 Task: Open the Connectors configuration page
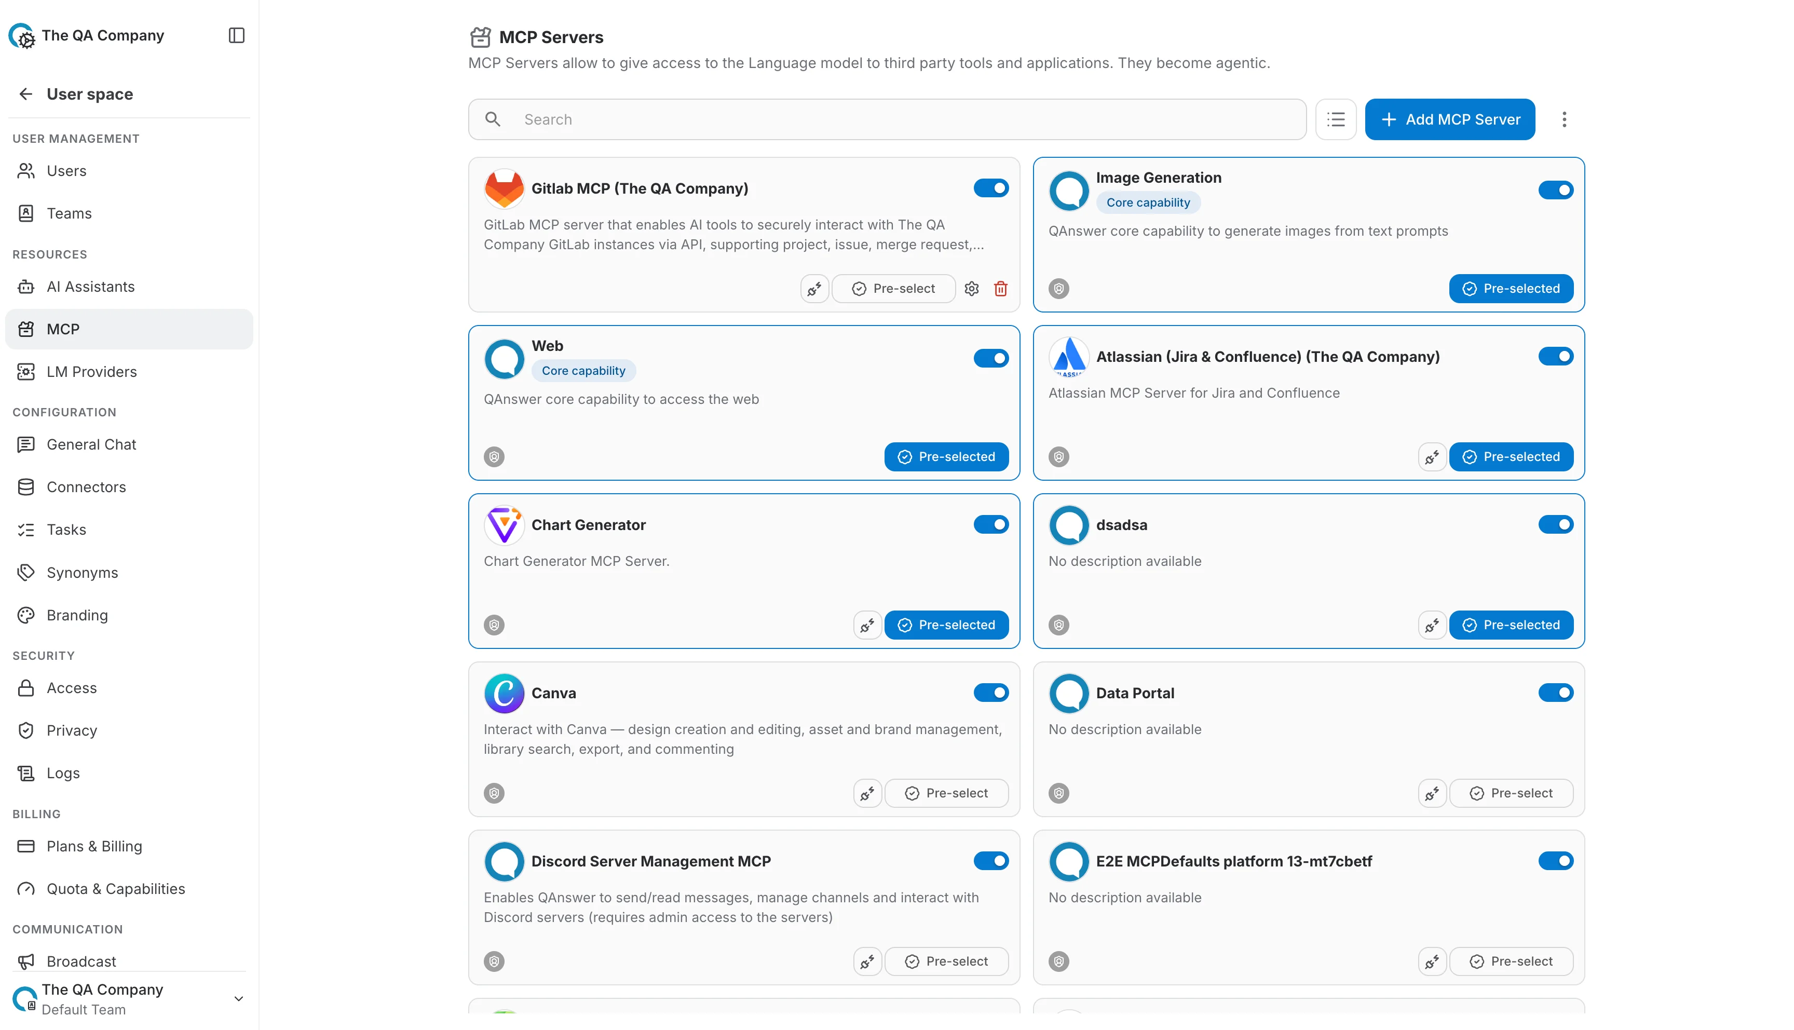pos(129,487)
